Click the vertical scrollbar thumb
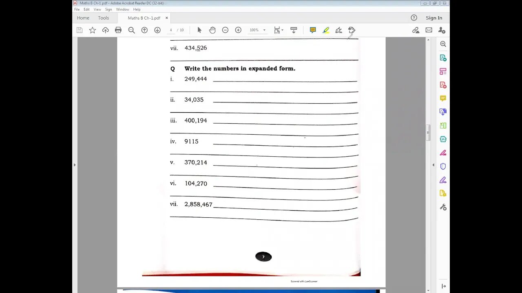This screenshot has height=293, width=522. click(x=428, y=132)
